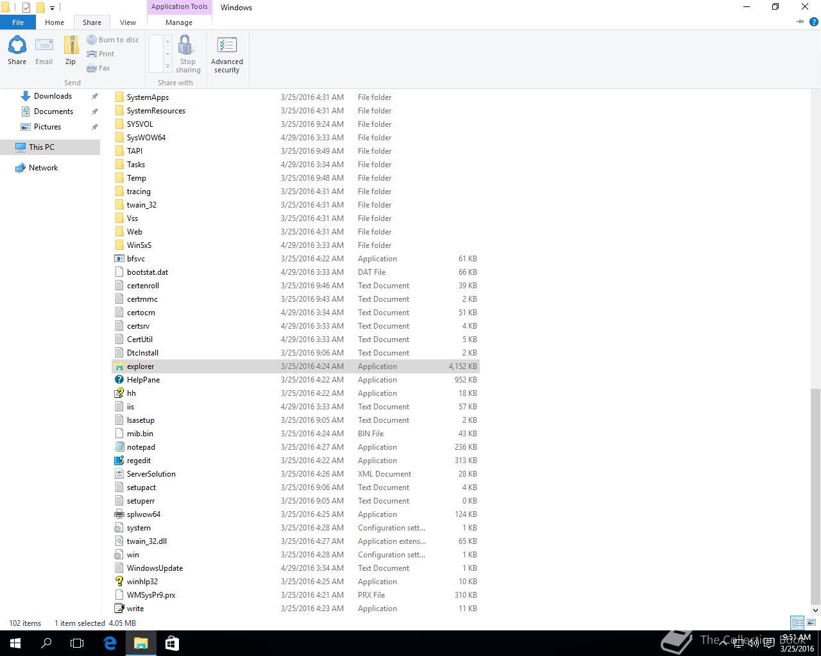This screenshot has height=656, width=821.
Task: Open the Manage ribbon tab
Action: (x=179, y=22)
